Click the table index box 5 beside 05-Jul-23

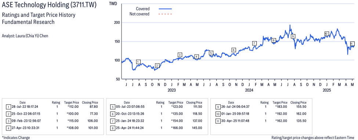[x=112, y=107]
